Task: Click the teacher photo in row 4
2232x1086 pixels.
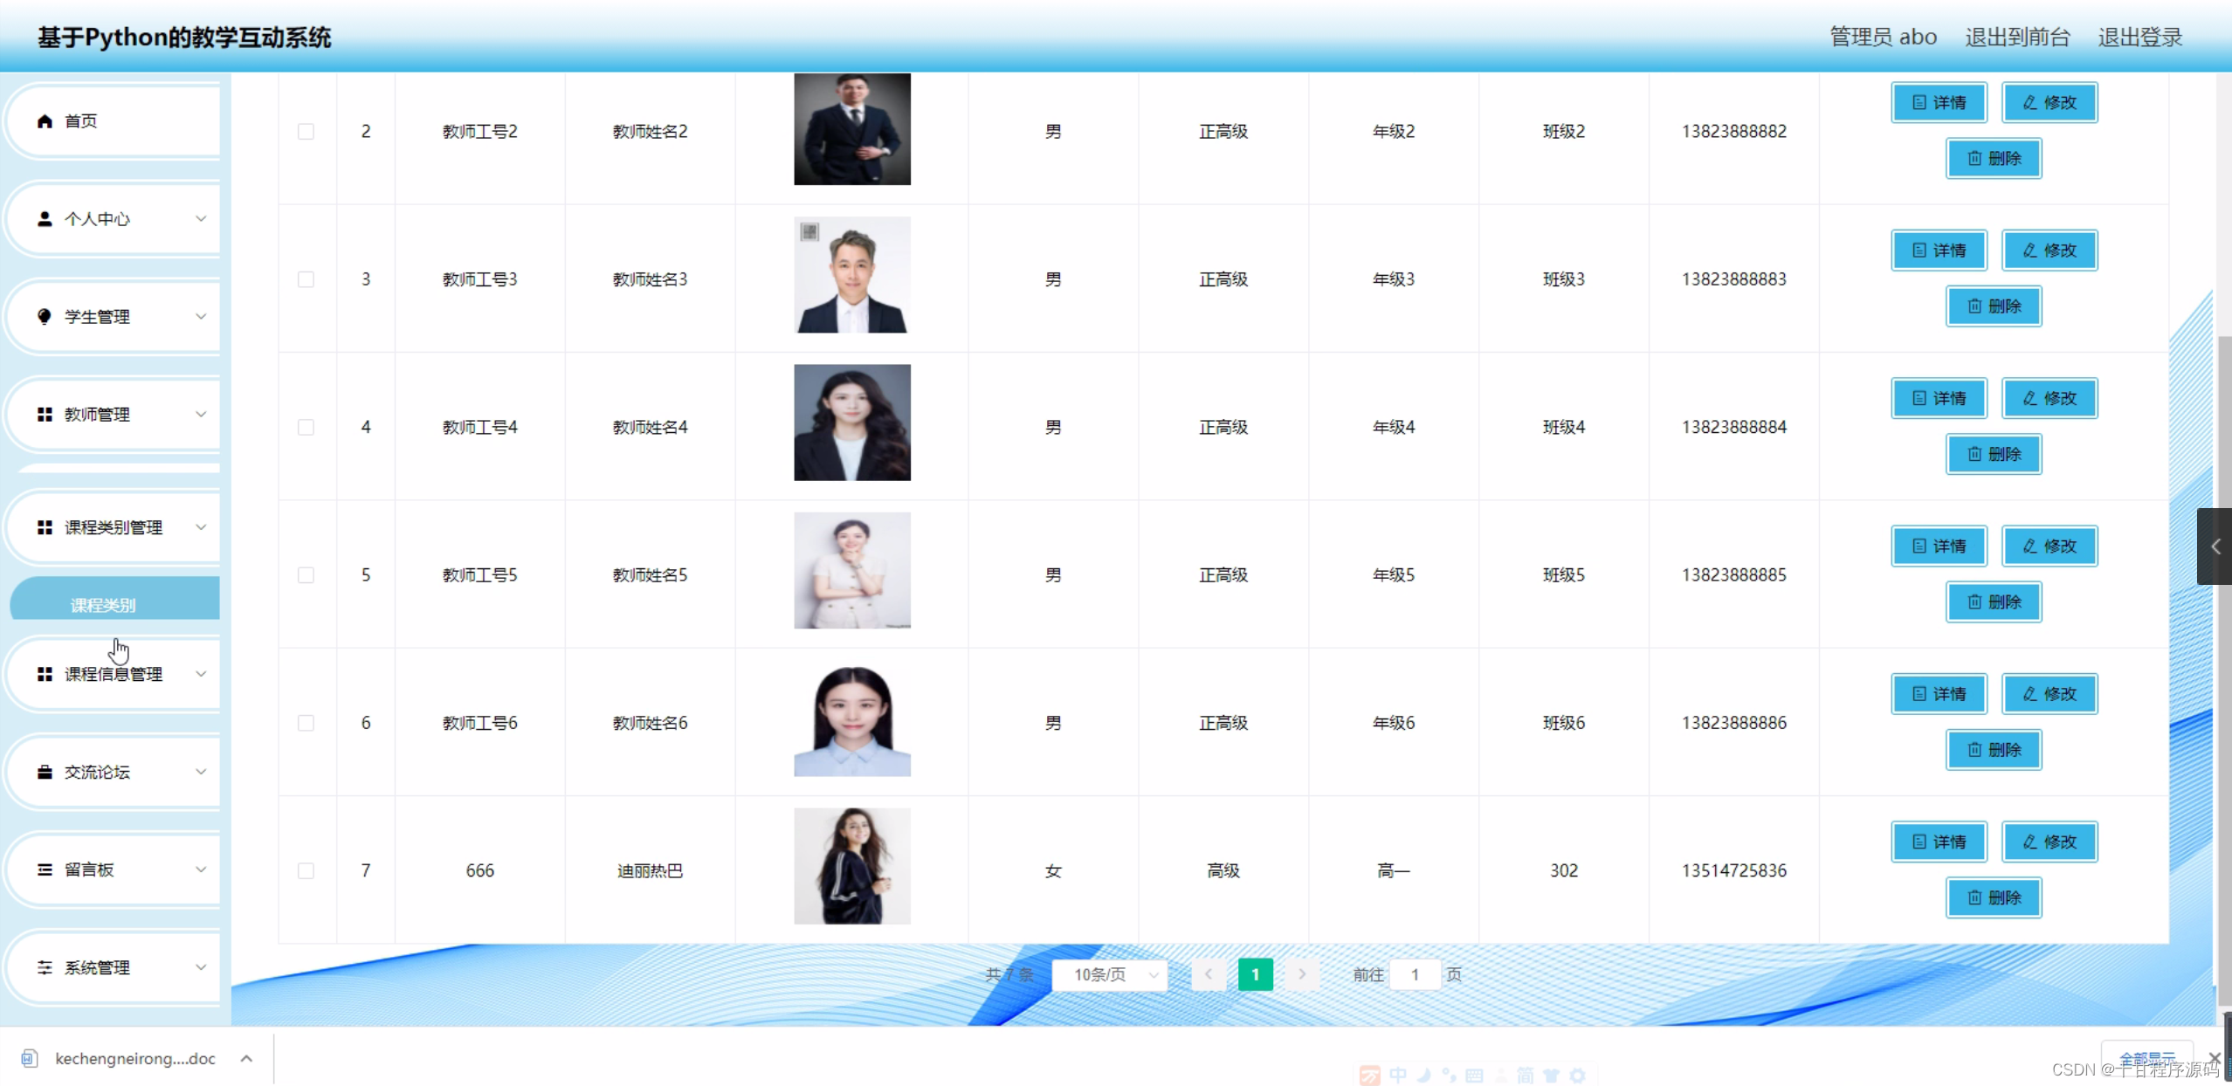Action: coord(851,423)
